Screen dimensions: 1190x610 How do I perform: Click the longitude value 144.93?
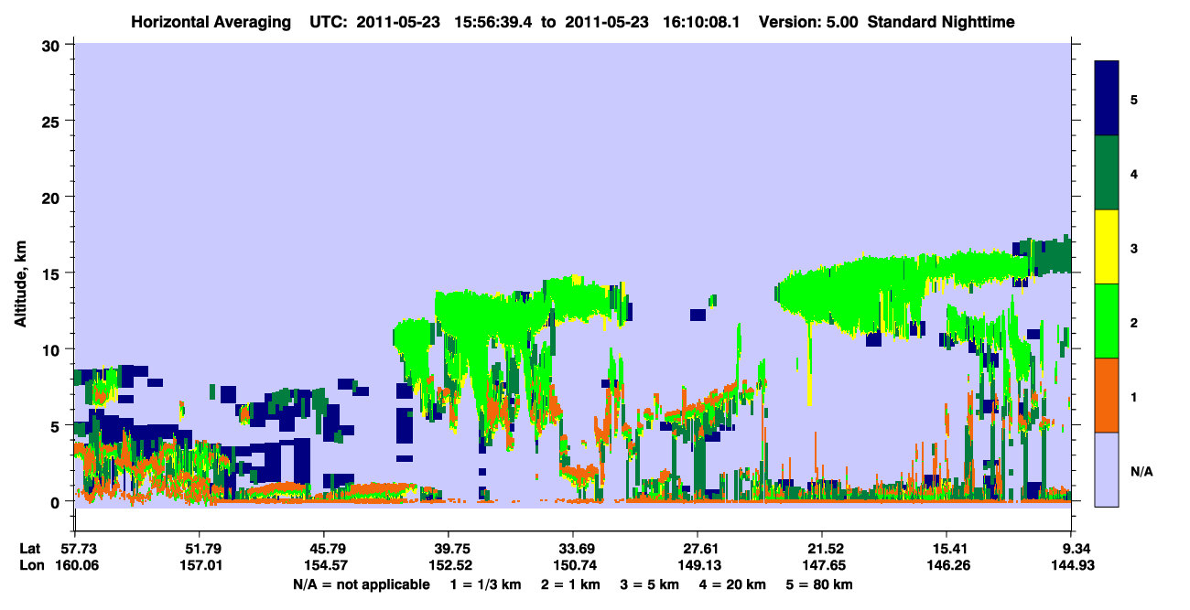[1072, 566]
